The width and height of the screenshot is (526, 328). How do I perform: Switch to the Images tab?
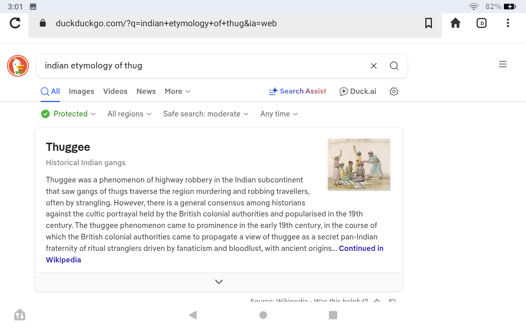coord(81,91)
